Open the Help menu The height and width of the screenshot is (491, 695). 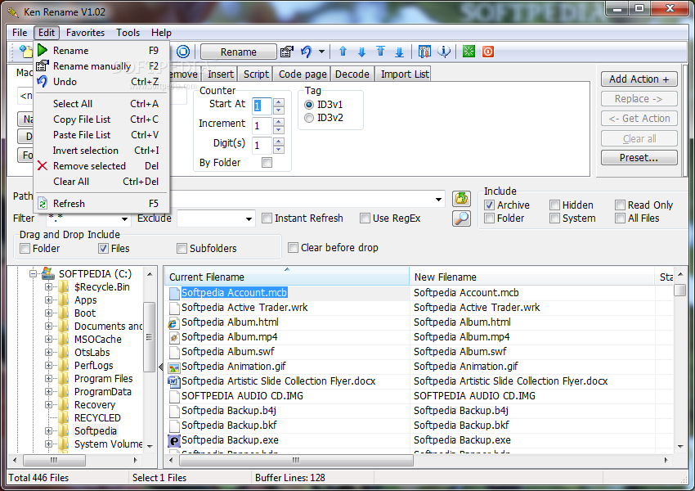[161, 33]
